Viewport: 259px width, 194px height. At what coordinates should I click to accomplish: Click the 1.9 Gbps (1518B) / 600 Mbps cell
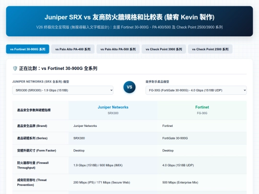click(113, 165)
